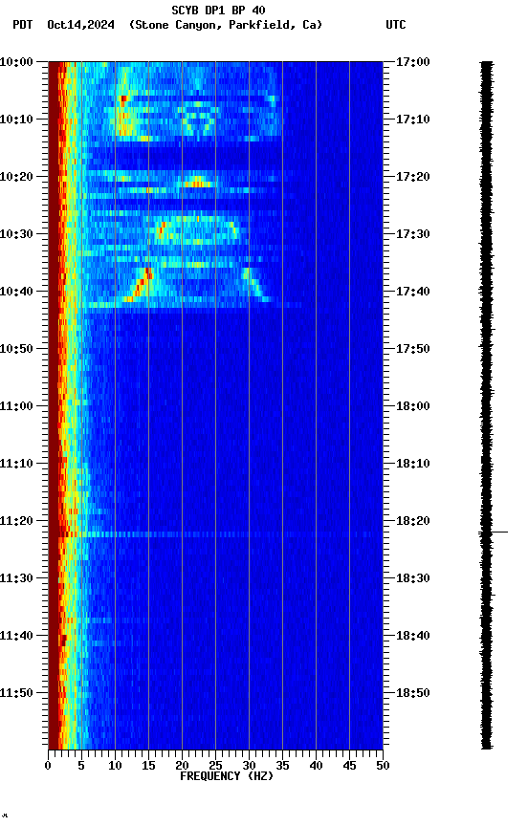
Task: Click the 18:20 UTC time label
Action: coord(413,522)
